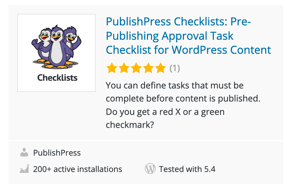The height and width of the screenshot is (187, 290).
Task: Click the 'Checklists' caption under penguins
Action: (x=57, y=78)
